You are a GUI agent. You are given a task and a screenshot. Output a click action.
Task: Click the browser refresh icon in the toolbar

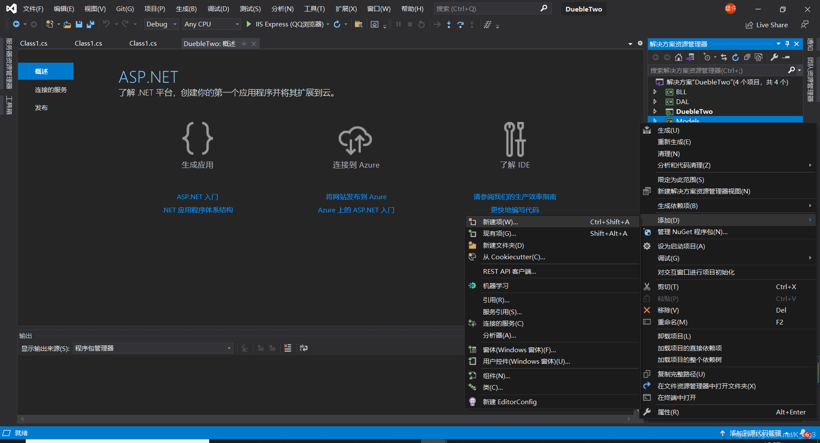pyautogui.click(x=337, y=24)
